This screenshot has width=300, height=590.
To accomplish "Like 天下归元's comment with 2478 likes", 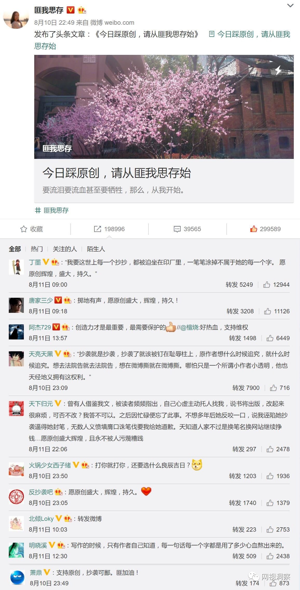I will click(270, 449).
